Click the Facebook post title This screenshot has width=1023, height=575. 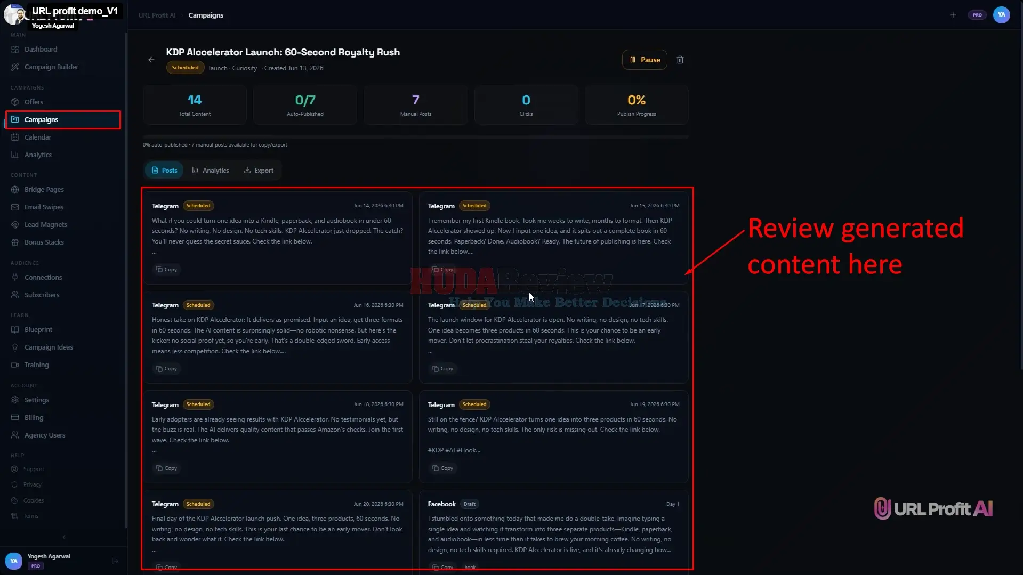point(441,504)
